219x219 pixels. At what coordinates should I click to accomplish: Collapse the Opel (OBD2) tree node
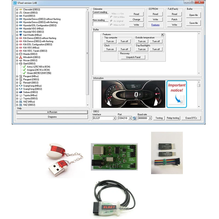tap(17, 64)
